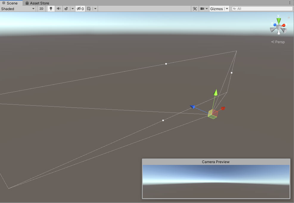Click right gray cone of orientation gizmo
Viewport: 294px width, 203px height.
[284, 30]
